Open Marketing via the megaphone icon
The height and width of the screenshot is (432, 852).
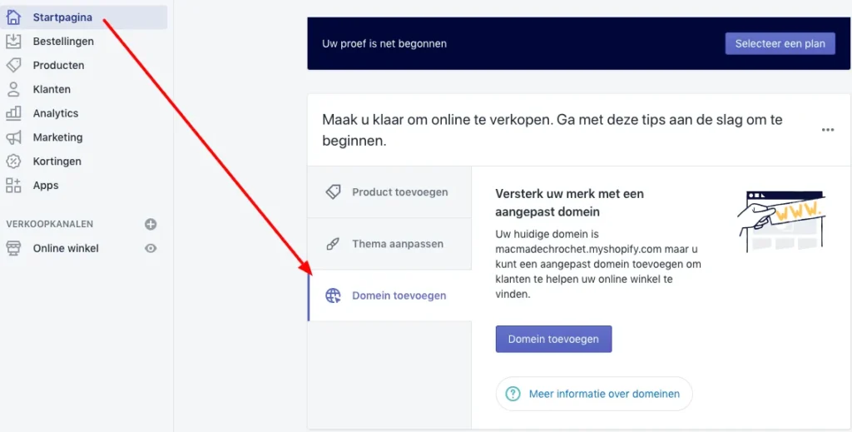tap(13, 137)
